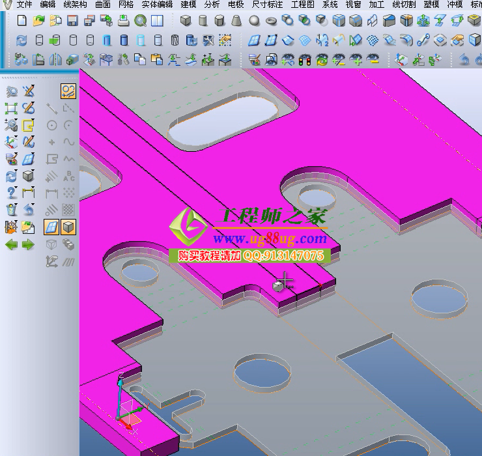Select the torus primitive tool
Viewport: 482px width, 456px height.
coord(271,21)
